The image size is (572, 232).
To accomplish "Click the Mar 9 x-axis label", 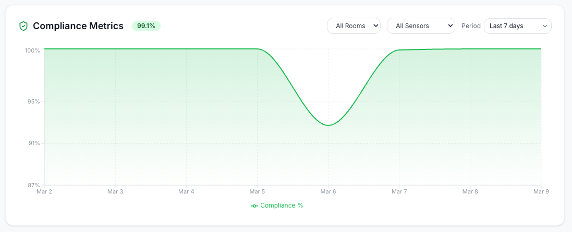I will pyautogui.click(x=541, y=191).
